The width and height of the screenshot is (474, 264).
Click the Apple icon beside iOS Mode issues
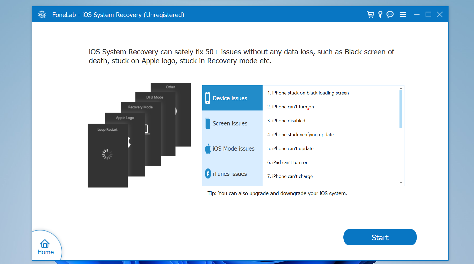[x=208, y=149]
